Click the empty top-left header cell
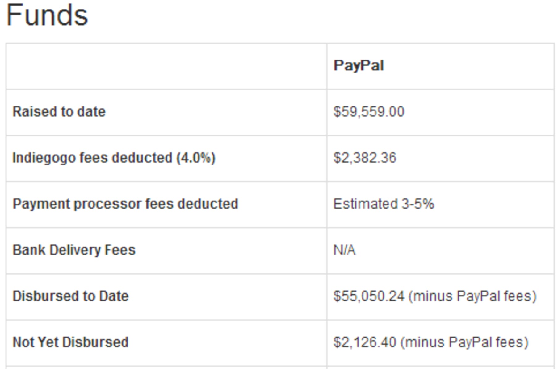Image resolution: width=558 pixels, height=369 pixels. pyautogui.click(x=166, y=66)
